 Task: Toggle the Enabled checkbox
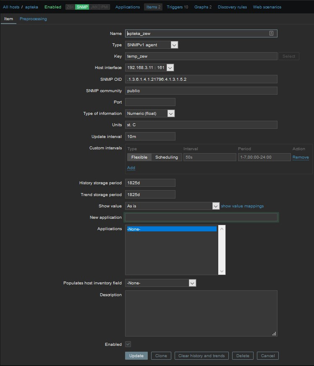(128, 344)
